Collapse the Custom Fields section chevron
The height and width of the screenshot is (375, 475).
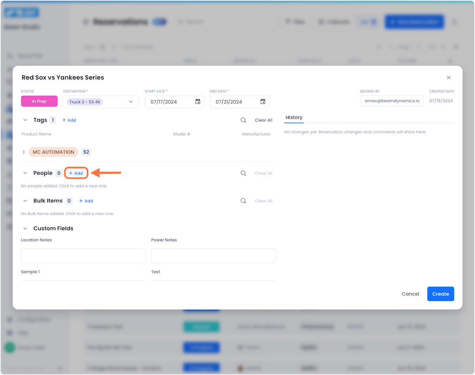(25, 228)
